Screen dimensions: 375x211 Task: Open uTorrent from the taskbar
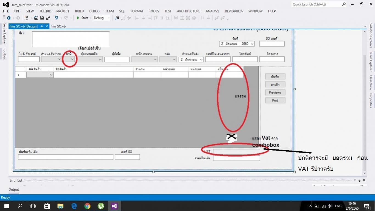pos(101,206)
